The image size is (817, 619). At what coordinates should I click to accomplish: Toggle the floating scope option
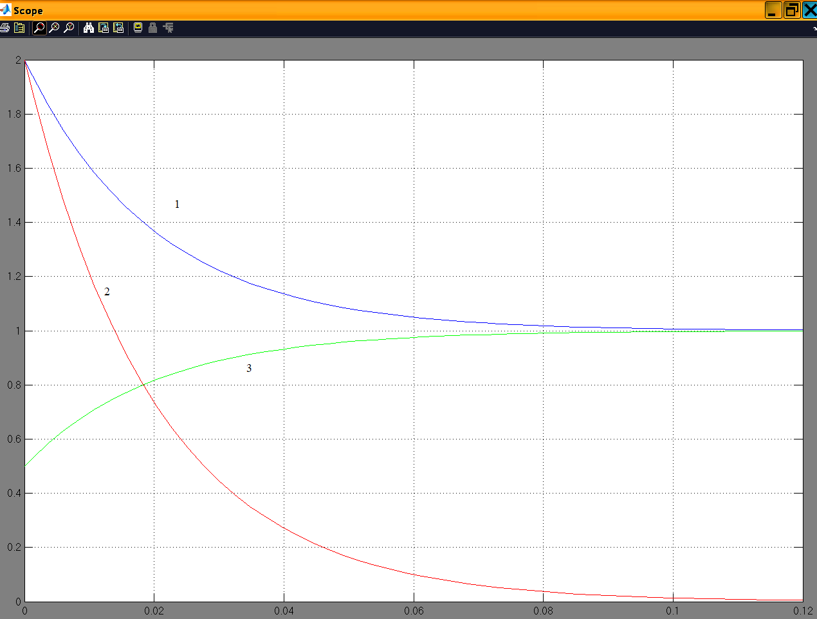pos(138,28)
